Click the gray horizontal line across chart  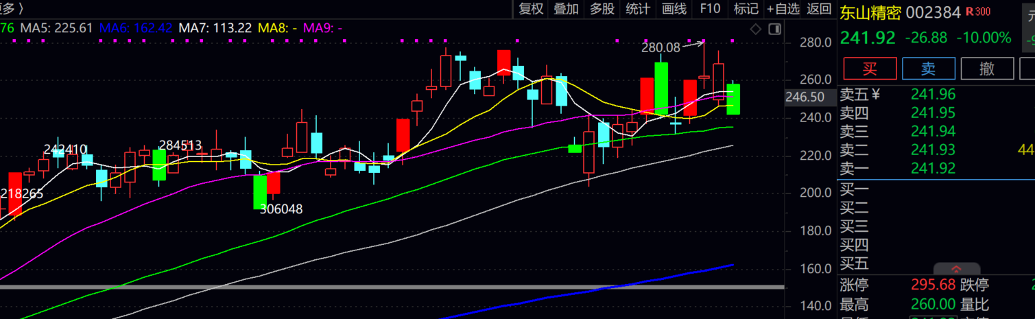point(392,287)
